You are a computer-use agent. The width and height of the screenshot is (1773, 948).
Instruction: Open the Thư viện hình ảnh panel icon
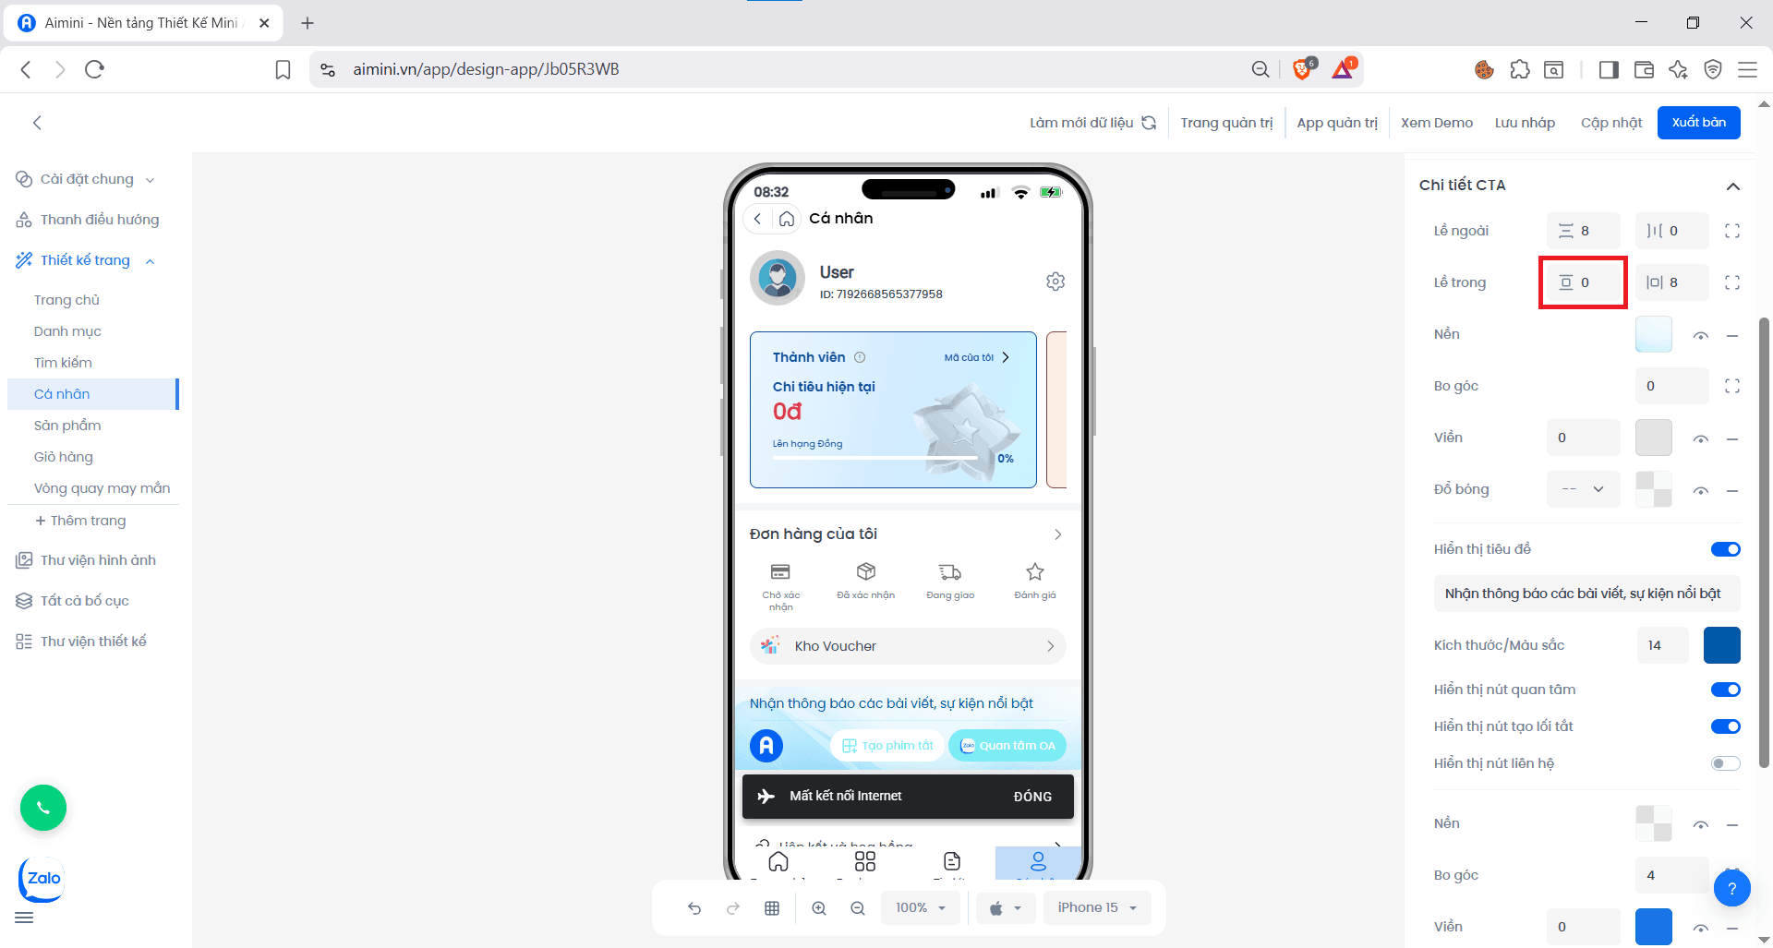click(23, 559)
